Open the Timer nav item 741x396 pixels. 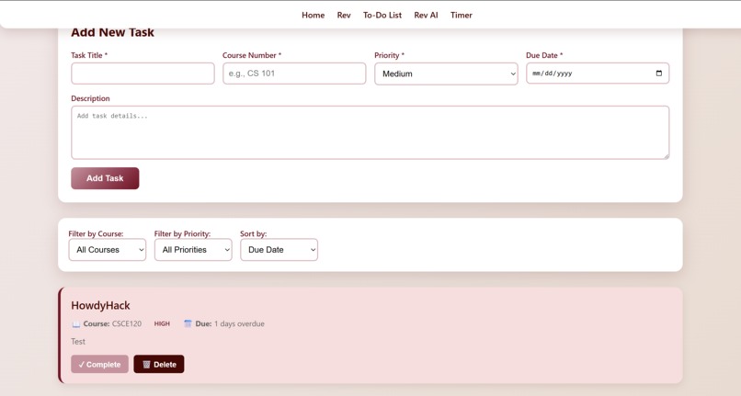(462, 15)
